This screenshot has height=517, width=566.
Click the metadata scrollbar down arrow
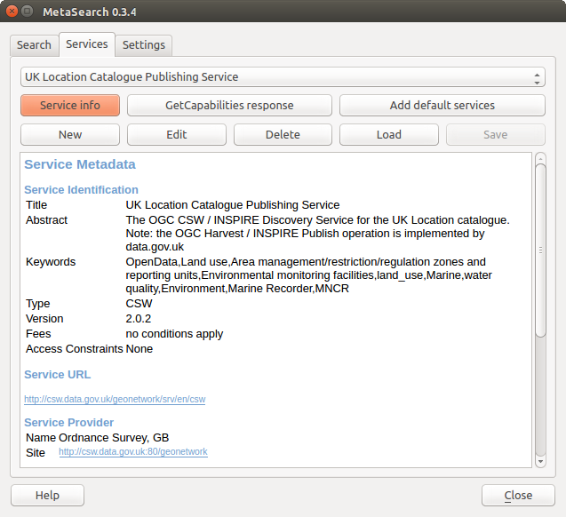click(x=540, y=461)
